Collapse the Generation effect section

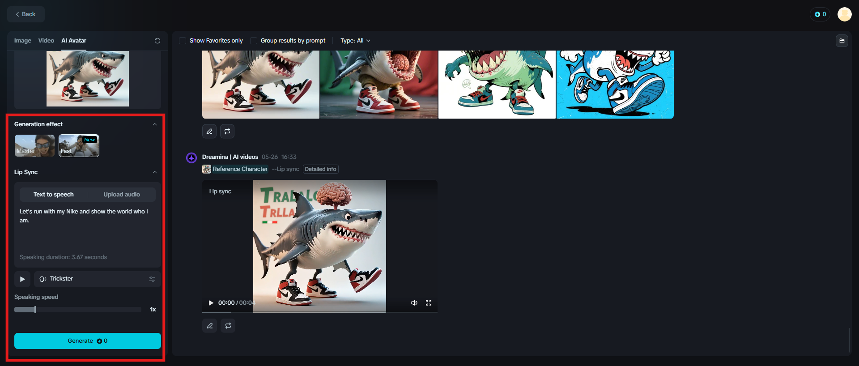tap(155, 124)
